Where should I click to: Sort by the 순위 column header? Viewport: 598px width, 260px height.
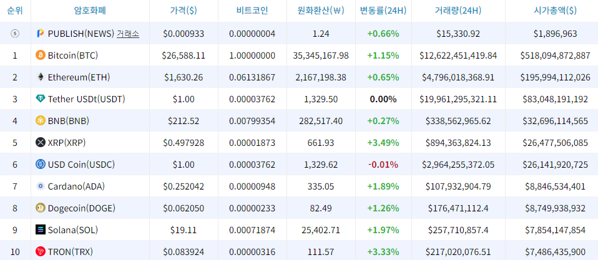[x=15, y=11]
